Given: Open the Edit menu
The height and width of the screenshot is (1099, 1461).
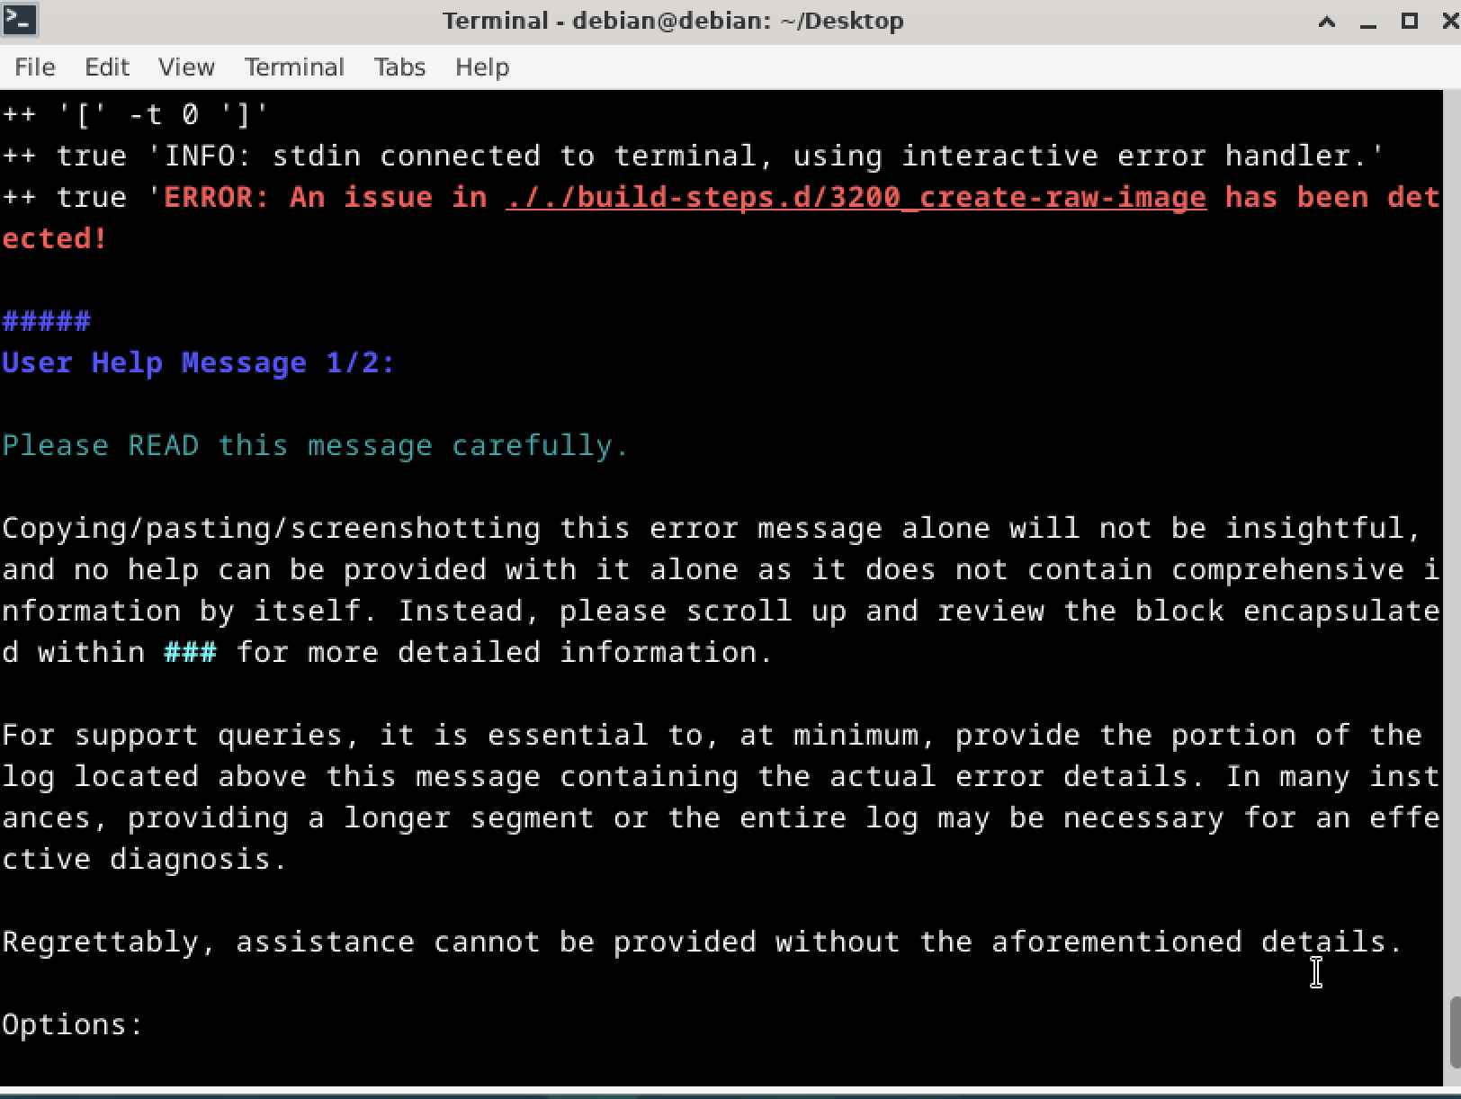Looking at the screenshot, I should click(x=107, y=67).
